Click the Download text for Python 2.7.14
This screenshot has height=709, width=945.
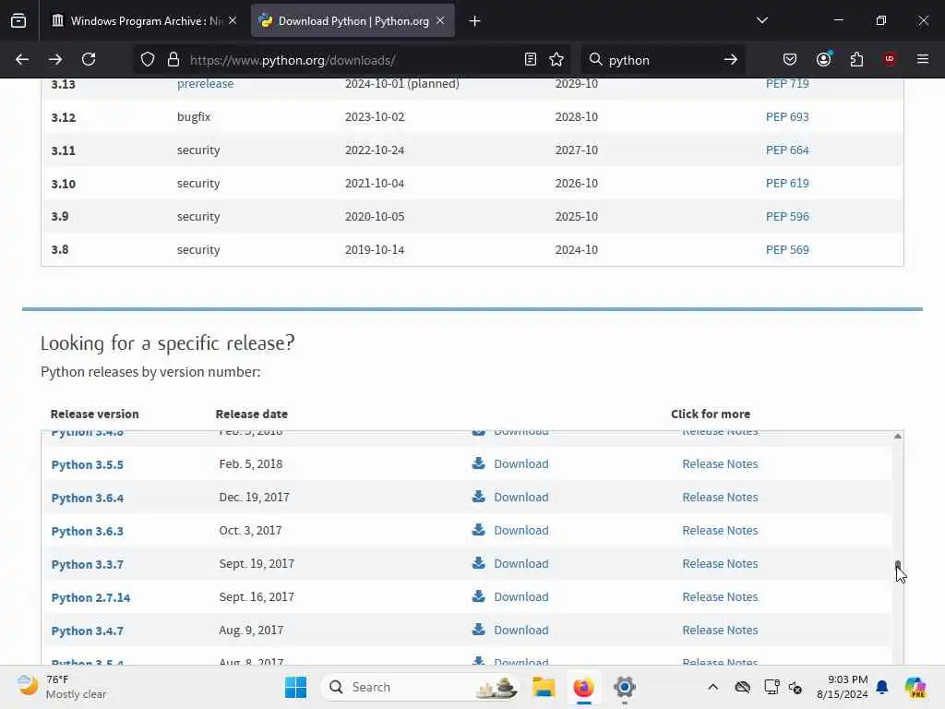pos(521,597)
